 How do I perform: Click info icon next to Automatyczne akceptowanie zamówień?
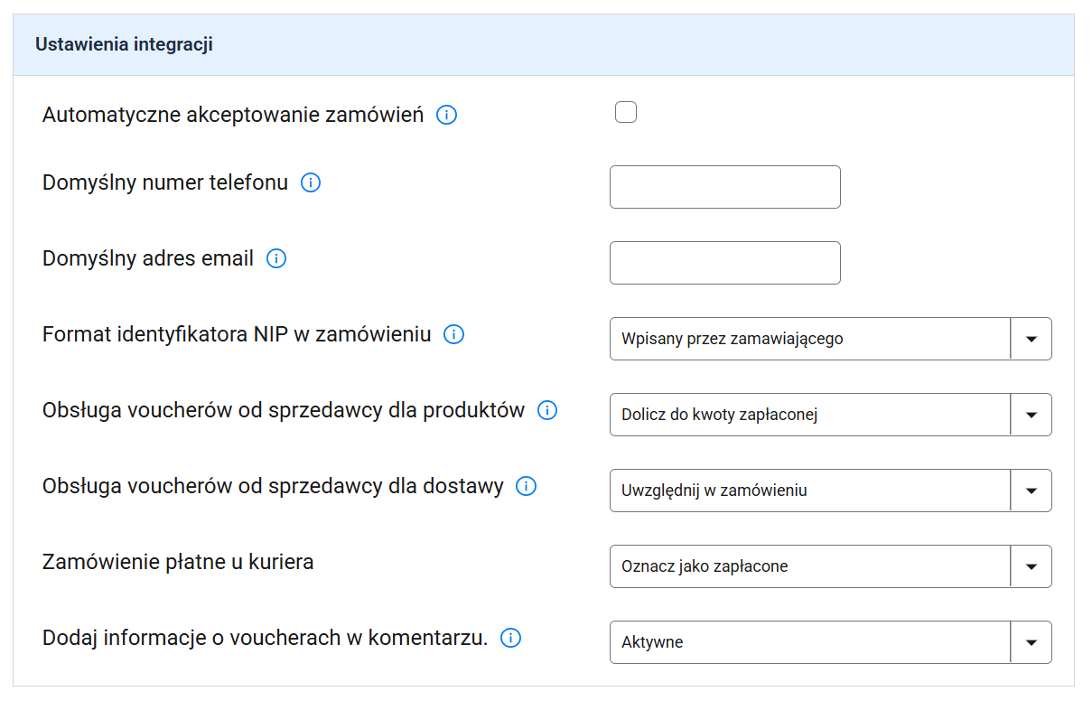tap(446, 116)
